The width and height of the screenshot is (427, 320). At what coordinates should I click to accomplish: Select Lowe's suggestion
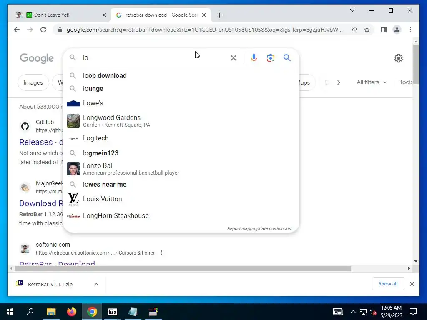181,103
